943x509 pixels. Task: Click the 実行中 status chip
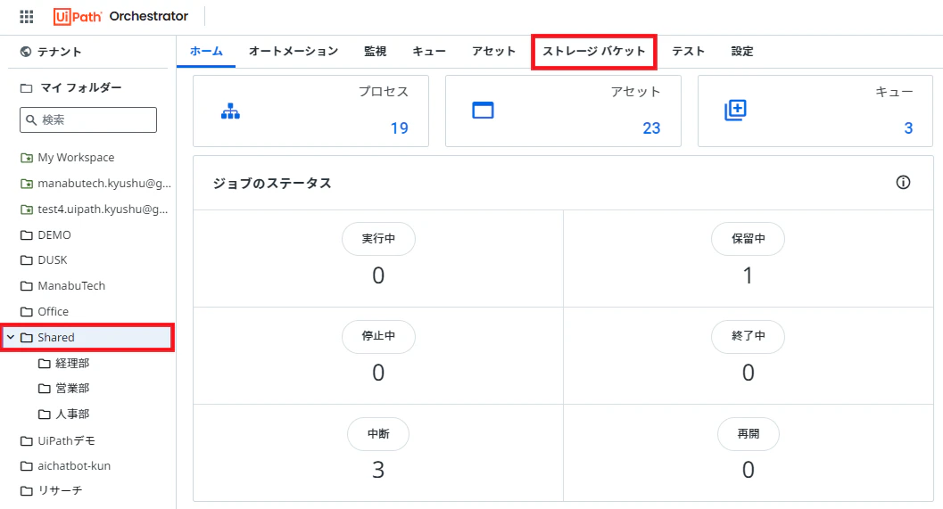click(x=378, y=239)
